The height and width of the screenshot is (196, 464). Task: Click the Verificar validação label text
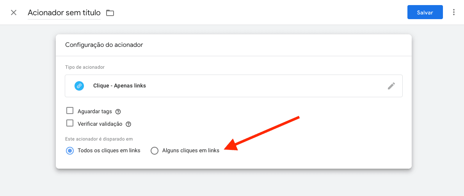100,124
